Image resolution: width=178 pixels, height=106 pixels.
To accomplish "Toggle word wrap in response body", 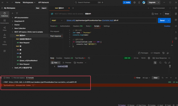I will (x=155, y=63).
